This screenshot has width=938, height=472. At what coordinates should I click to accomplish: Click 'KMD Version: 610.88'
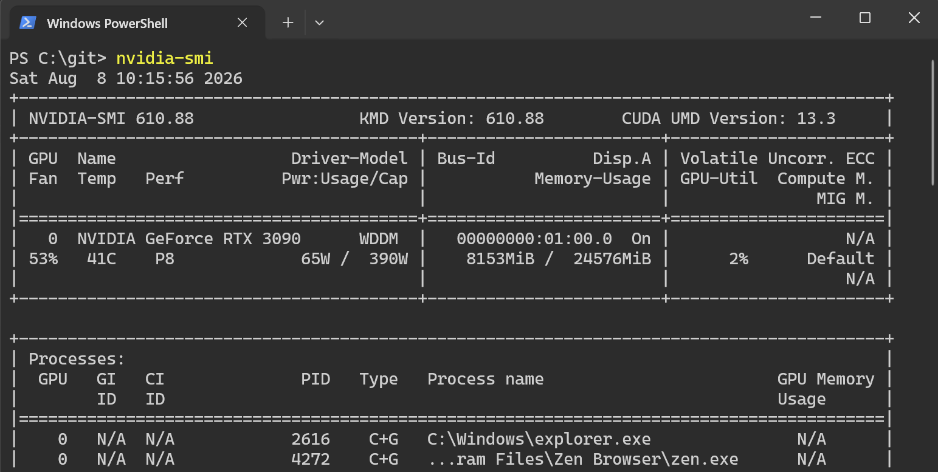452,118
